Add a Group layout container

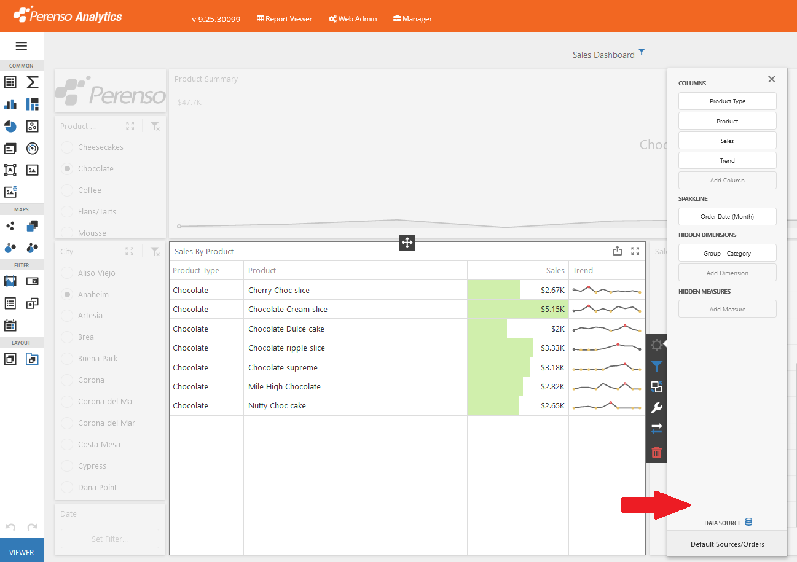(x=10, y=359)
